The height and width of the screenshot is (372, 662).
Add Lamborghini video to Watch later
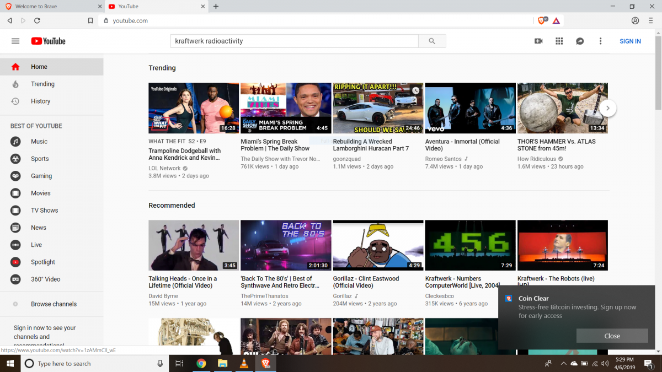415,90
